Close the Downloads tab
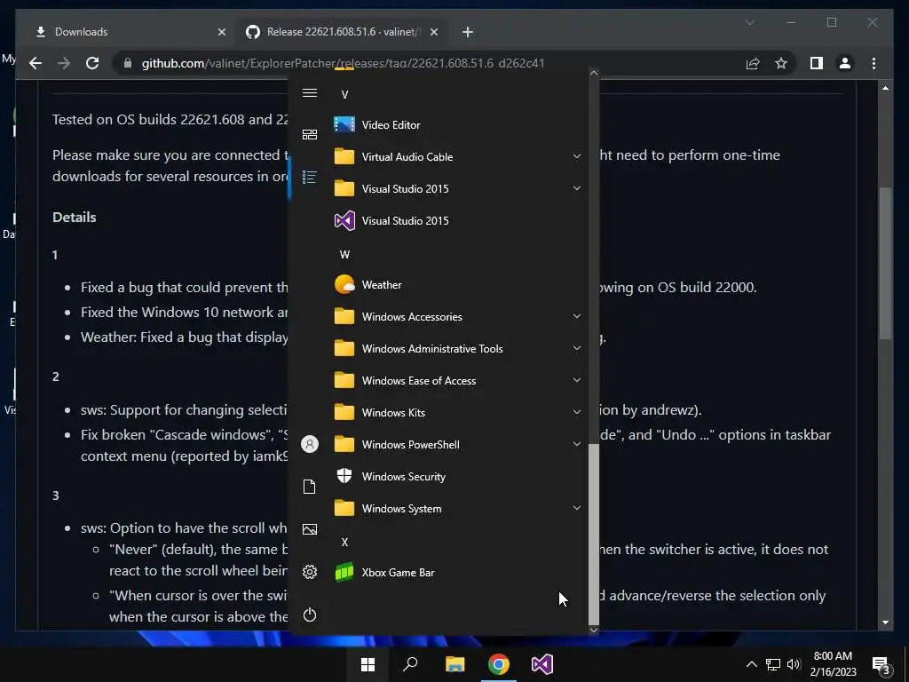The image size is (909, 682). tap(221, 32)
